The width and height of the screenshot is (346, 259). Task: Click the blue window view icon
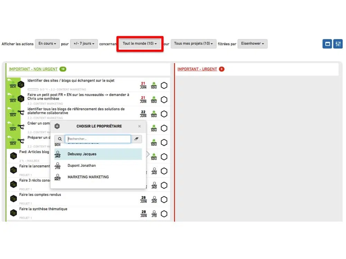pos(327,44)
